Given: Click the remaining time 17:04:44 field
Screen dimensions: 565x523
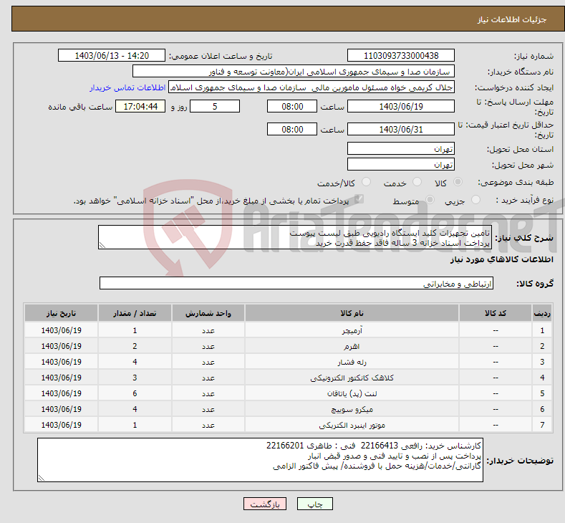Looking at the screenshot, I should (x=140, y=106).
